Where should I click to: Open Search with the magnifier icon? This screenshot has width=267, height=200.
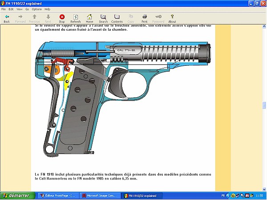pos(103,17)
